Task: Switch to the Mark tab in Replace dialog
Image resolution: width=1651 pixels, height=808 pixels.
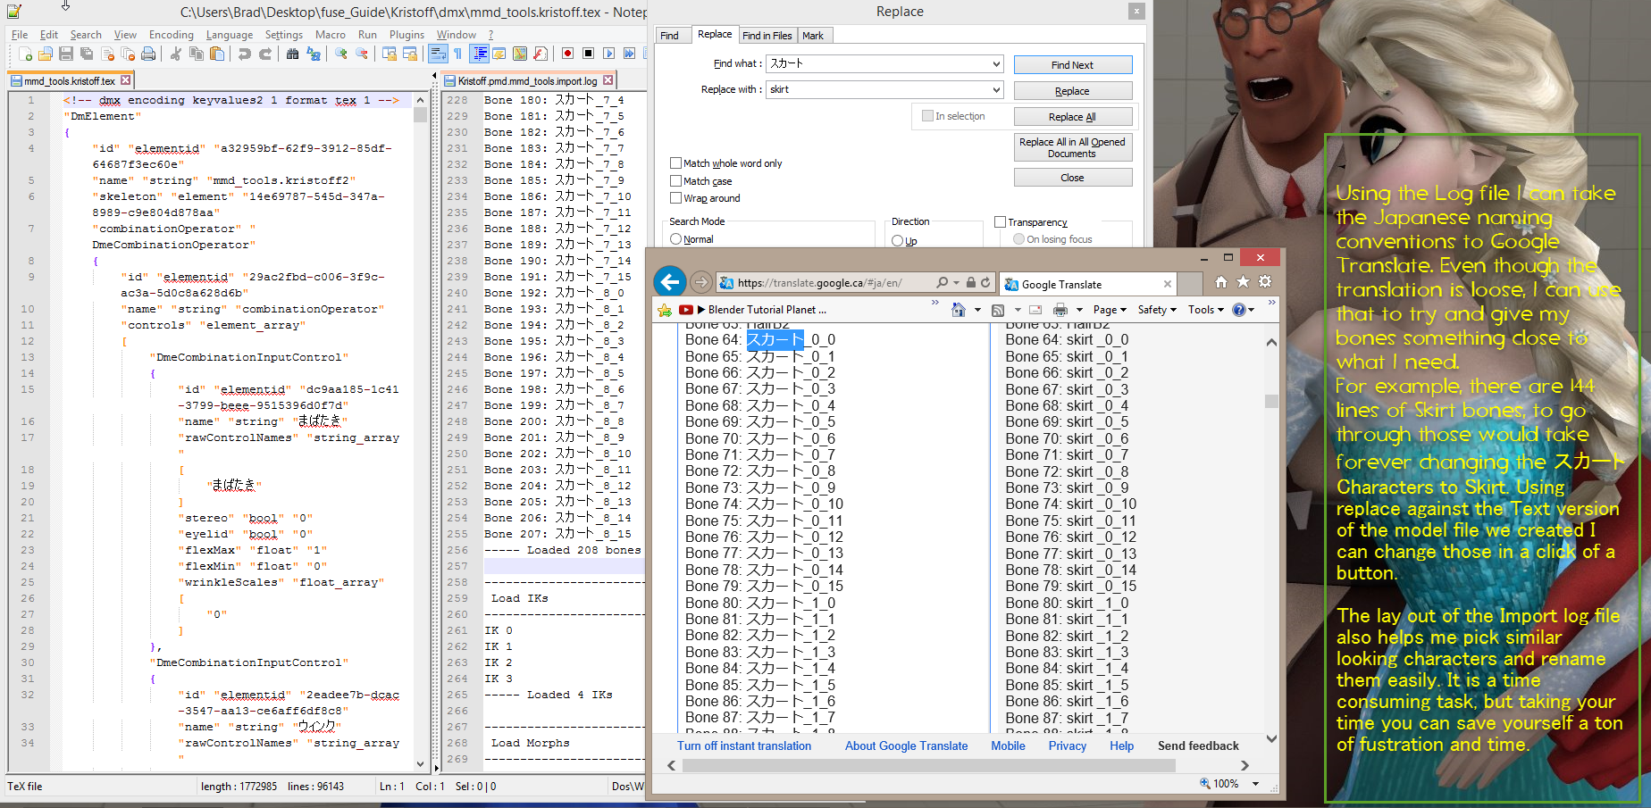Action: pos(813,36)
